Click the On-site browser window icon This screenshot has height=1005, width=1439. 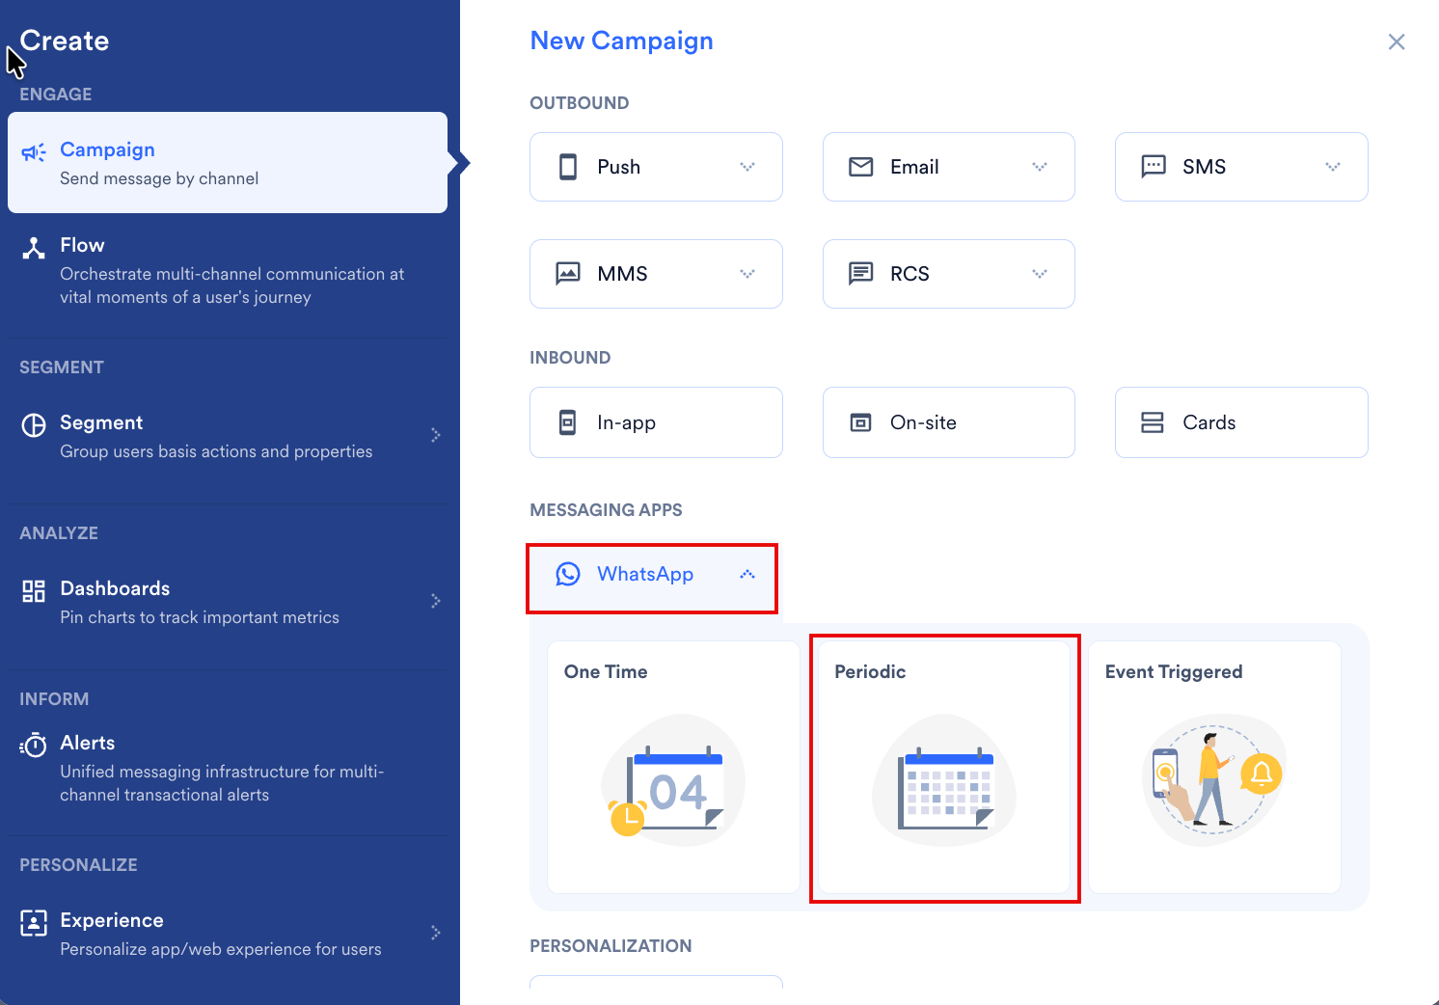[861, 422]
